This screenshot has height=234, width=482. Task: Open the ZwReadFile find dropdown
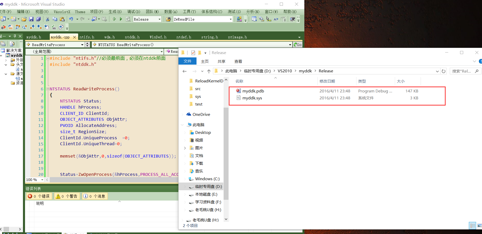pyautogui.click(x=231, y=19)
